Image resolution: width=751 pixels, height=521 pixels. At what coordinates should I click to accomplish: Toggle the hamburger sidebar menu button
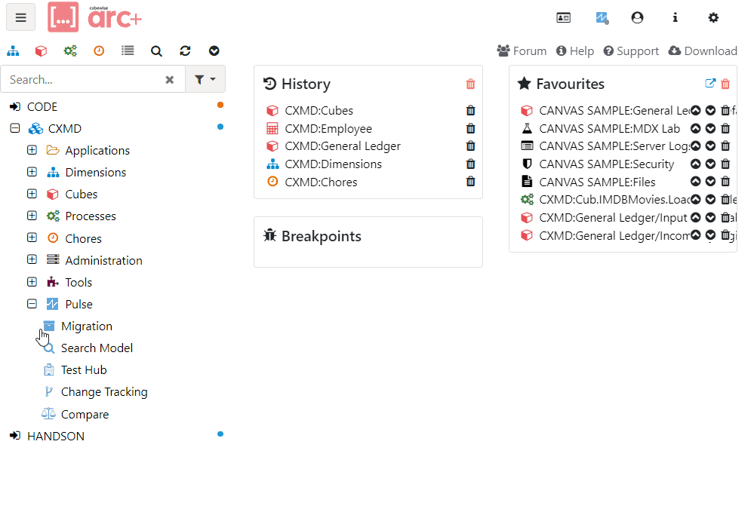21,18
